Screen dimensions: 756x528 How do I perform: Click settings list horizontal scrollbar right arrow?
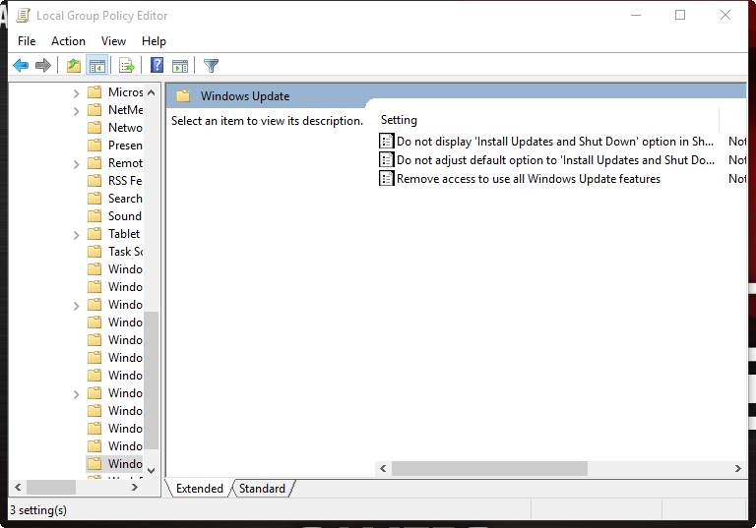(x=737, y=468)
